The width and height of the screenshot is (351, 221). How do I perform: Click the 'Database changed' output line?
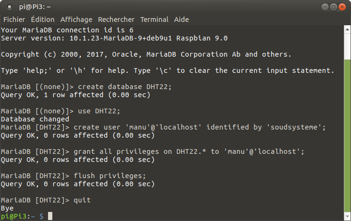[x=35, y=119]
